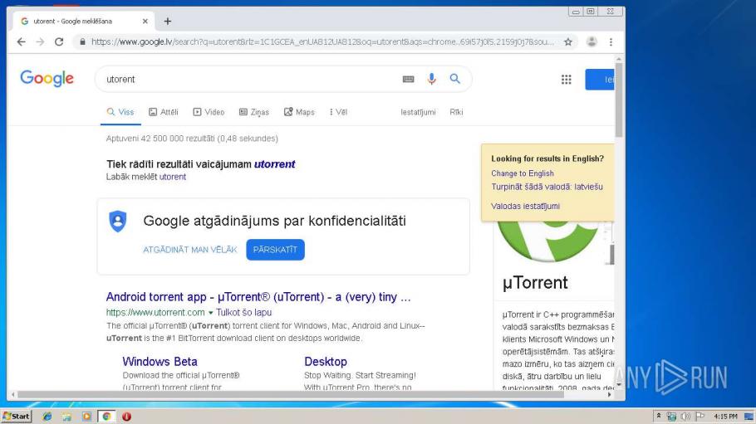Open the Chrome profile avatar icon
The height and width of the screenshot is (424, 756).
coord(592,42)
